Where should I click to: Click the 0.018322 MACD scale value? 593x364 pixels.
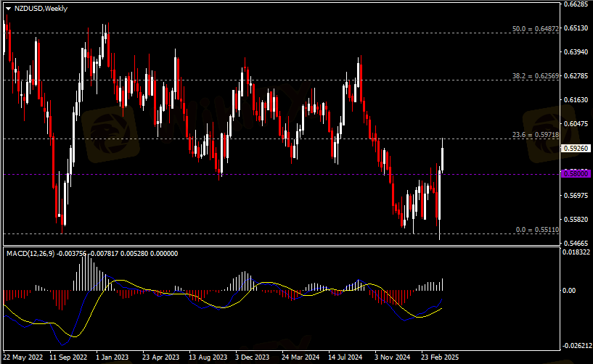click(x=576, y=252)
